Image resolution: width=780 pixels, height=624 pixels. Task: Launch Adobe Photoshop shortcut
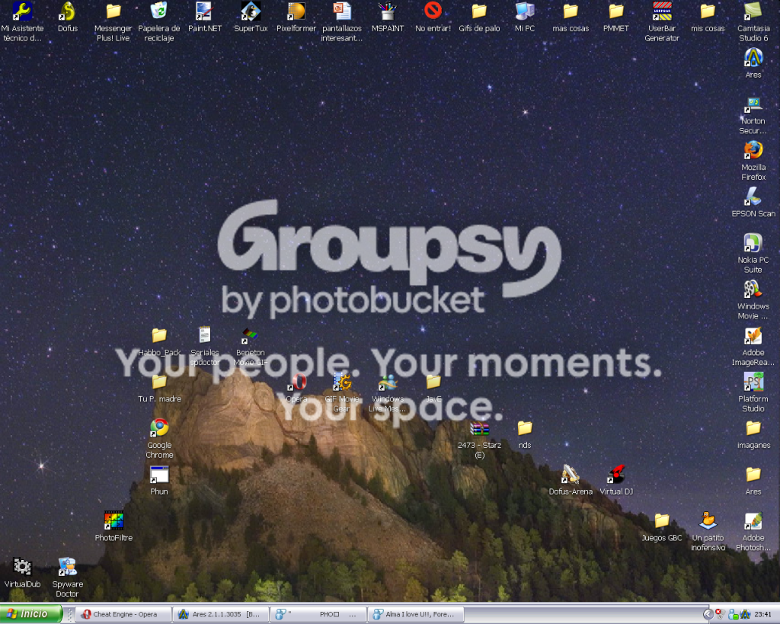(x=753, y=532)
